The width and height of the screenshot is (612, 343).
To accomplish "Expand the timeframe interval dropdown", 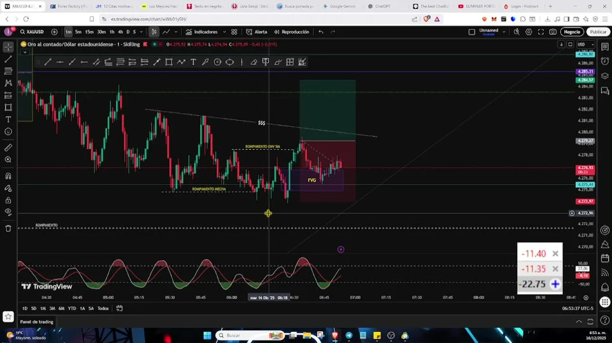I will (x=141, y=32).
